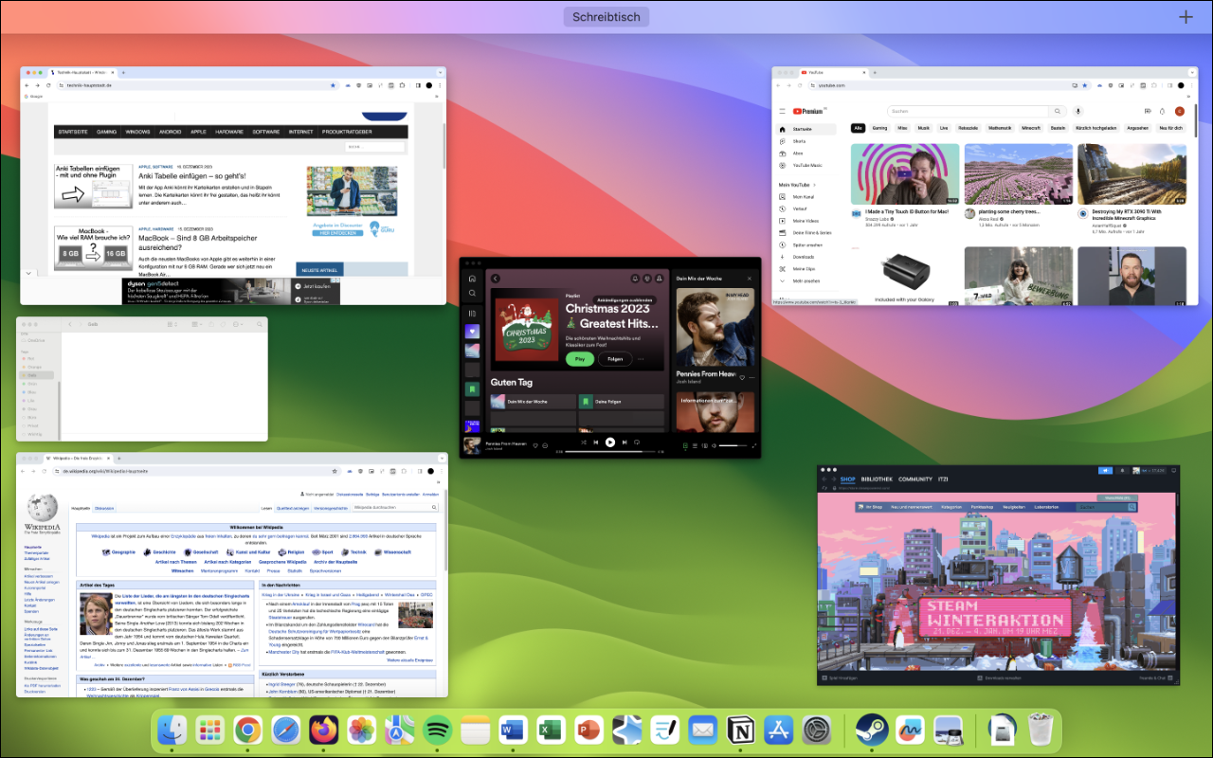Click the YouTube voice search microphone icon
The height and width of the screenshot is (758, 1213).
pos(1078,111)
